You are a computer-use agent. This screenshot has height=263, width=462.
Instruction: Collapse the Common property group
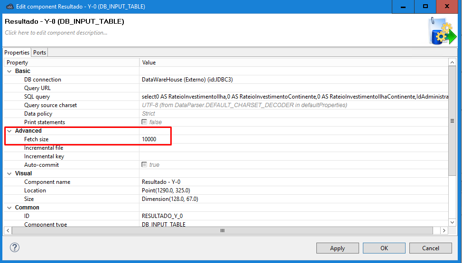[x=9, y=208]
